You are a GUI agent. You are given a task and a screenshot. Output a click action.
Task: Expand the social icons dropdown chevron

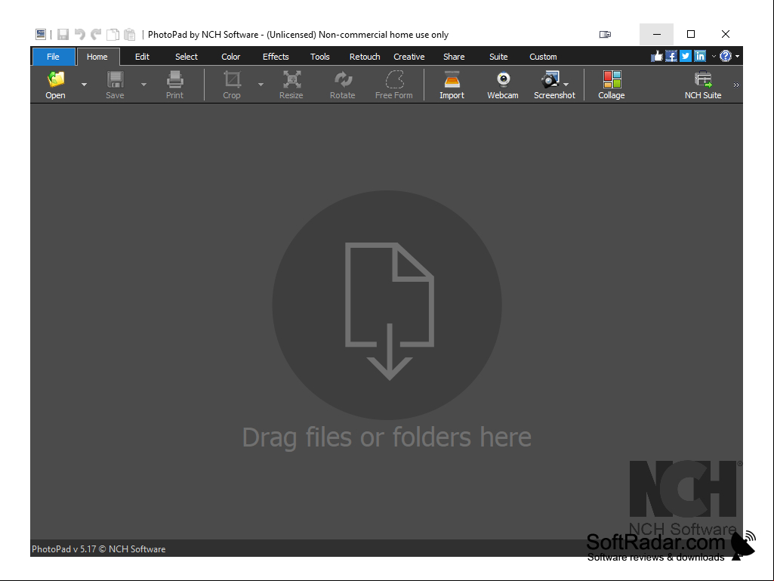click(714, 57)
